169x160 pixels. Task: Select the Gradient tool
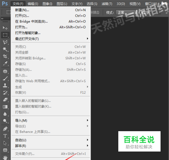tap(5, 107)
